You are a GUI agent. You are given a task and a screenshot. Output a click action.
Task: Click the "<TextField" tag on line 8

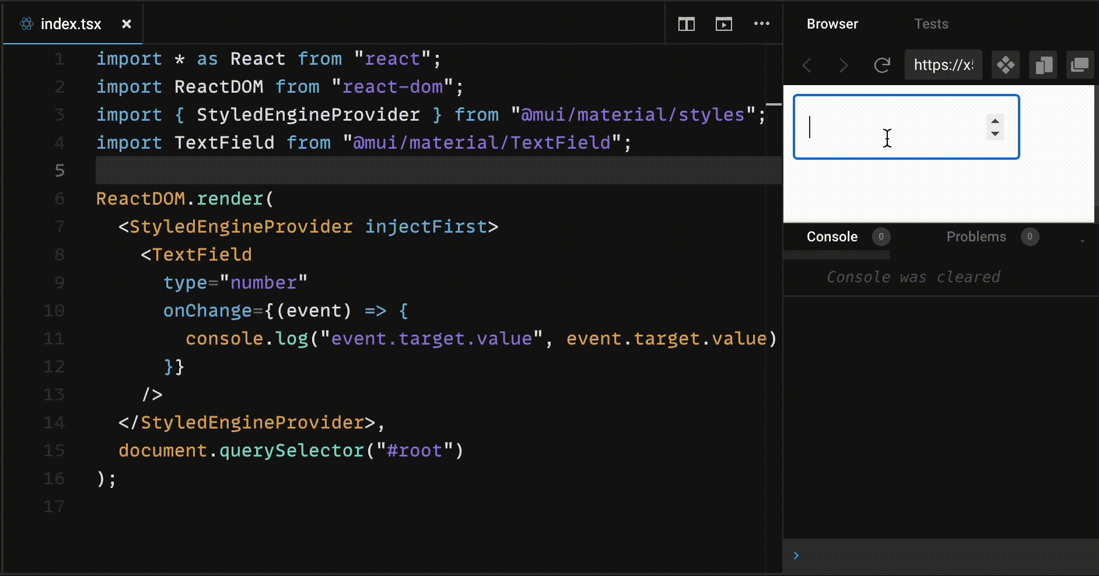pyautogui.click(x=197, y=254)
